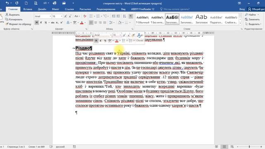The height and width of the screenshot is (149, 265).
Task: Open ribbon font name Arial dropdown
Action: 50,16
